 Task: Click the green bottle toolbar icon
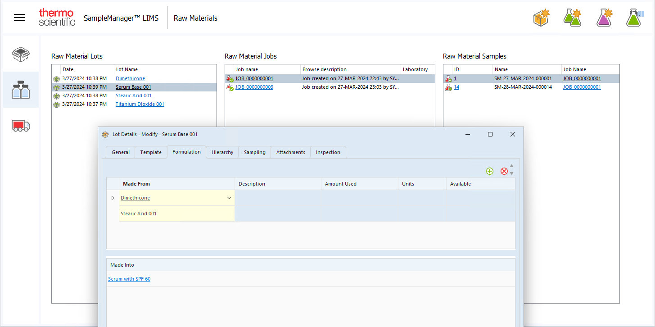(633, 18)
